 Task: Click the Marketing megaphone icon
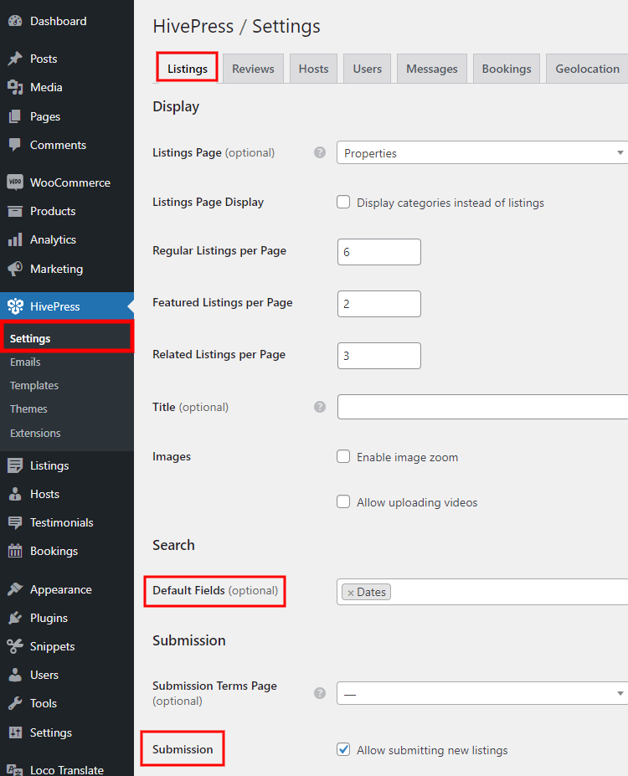[15, 269]
